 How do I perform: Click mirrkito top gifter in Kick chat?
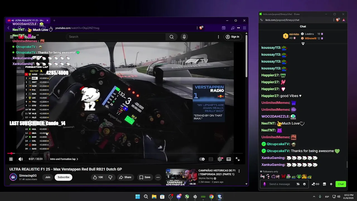291,36
